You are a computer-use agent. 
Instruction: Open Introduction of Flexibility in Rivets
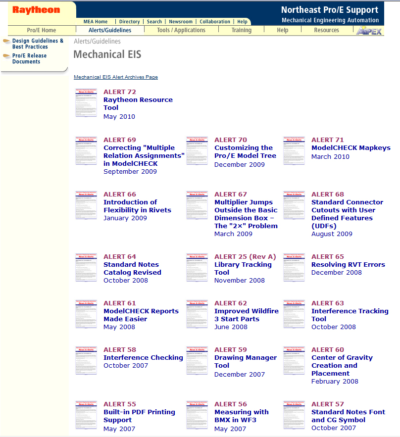[137, 206]
